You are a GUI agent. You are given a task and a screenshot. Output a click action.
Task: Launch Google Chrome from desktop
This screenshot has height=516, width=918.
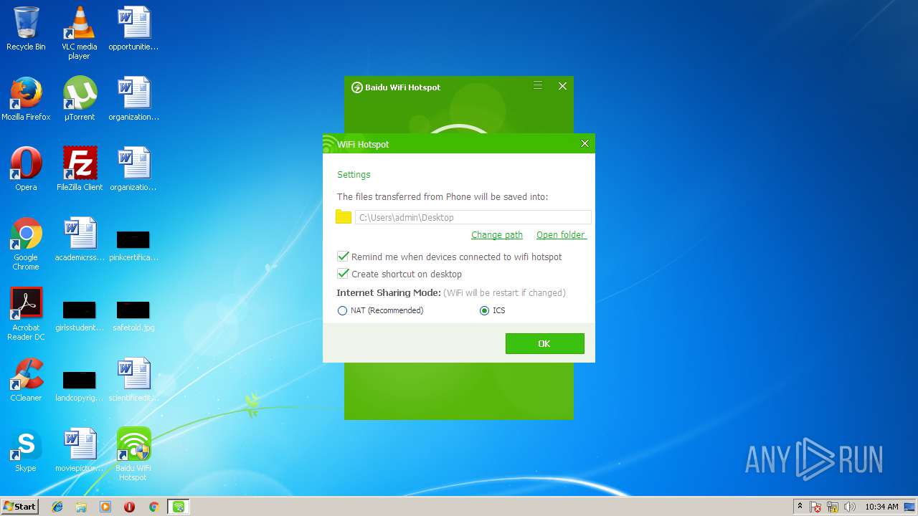click(x=26, y=244)
